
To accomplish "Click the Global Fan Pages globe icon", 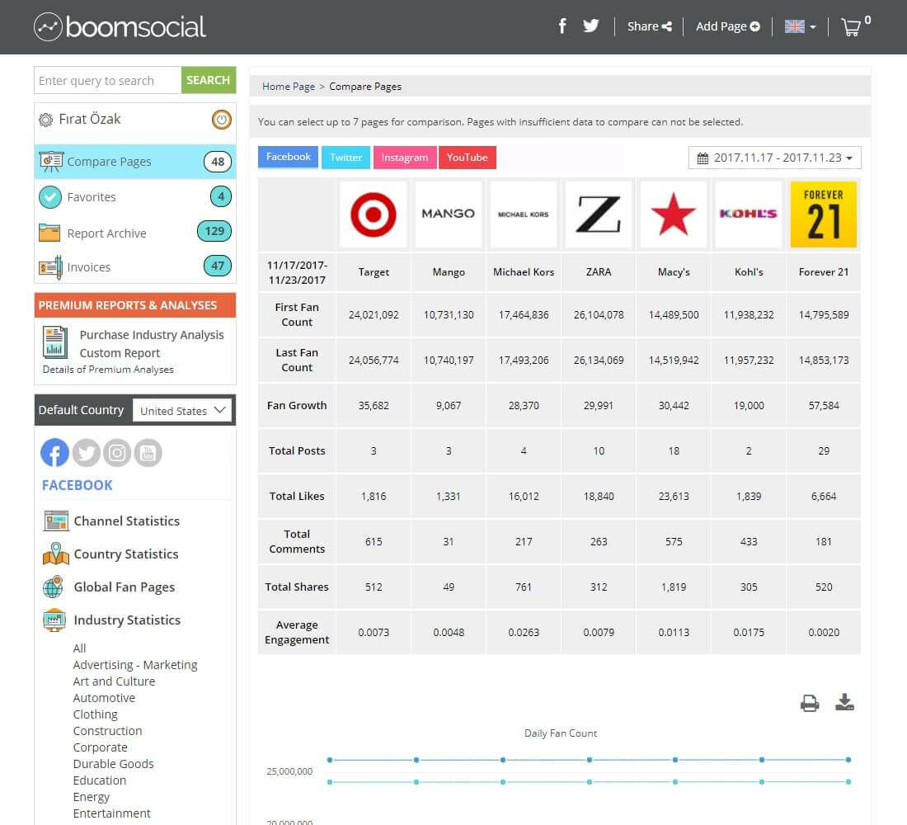I will pyautogui.click(x=54, y=587).
